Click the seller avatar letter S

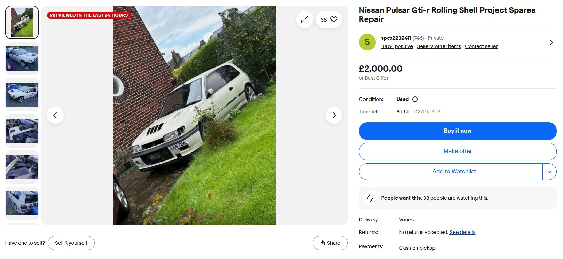click(x=367, y=42)
